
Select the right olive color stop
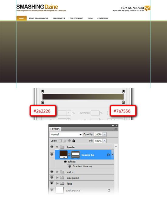coord(123,102)
